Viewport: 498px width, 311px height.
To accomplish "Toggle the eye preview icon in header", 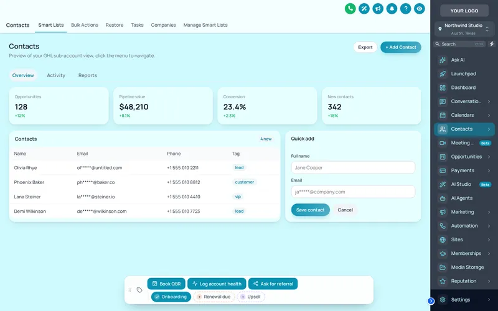I will coord(419,9).
